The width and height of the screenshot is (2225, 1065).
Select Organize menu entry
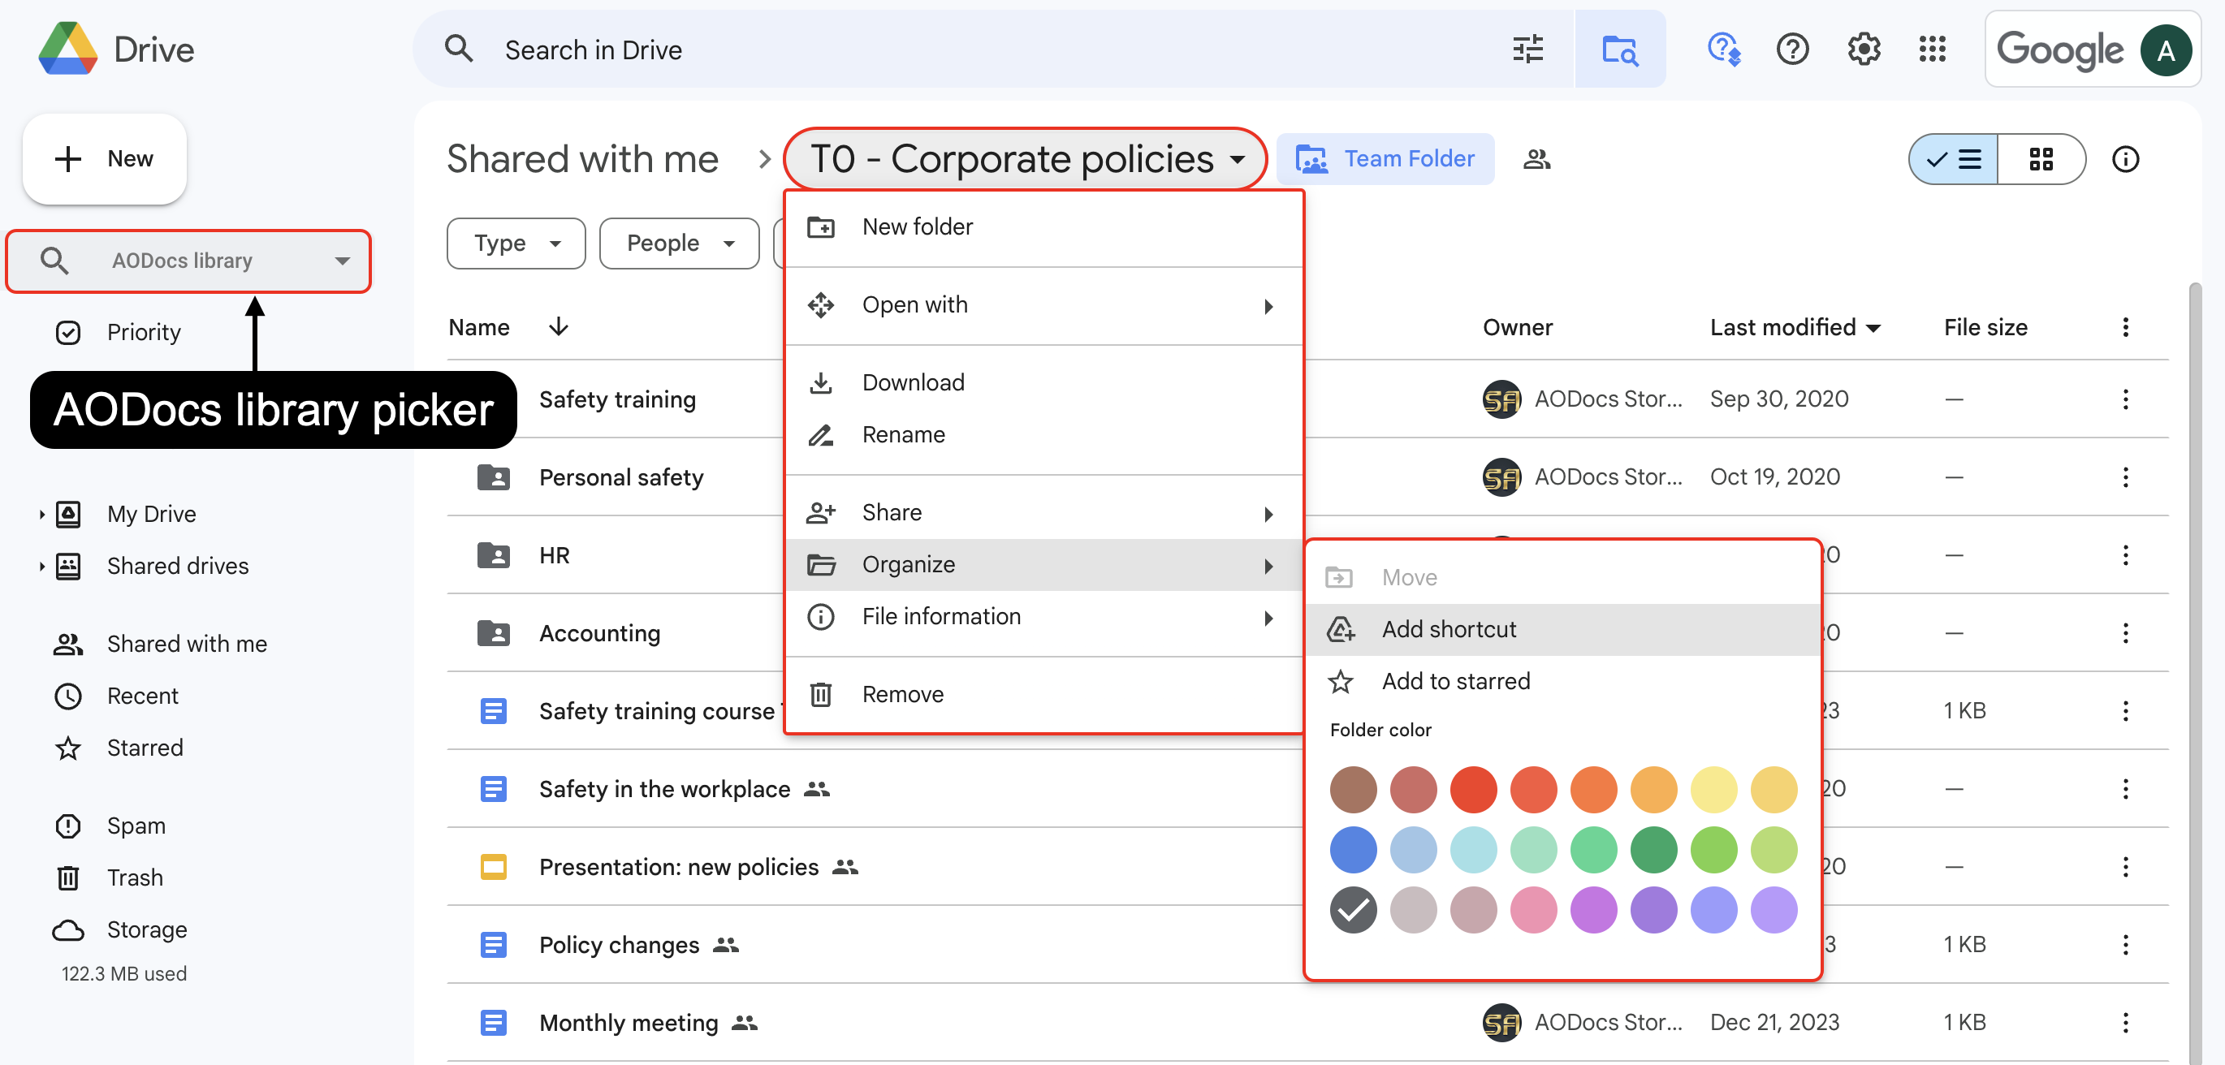coord(1043,565)
